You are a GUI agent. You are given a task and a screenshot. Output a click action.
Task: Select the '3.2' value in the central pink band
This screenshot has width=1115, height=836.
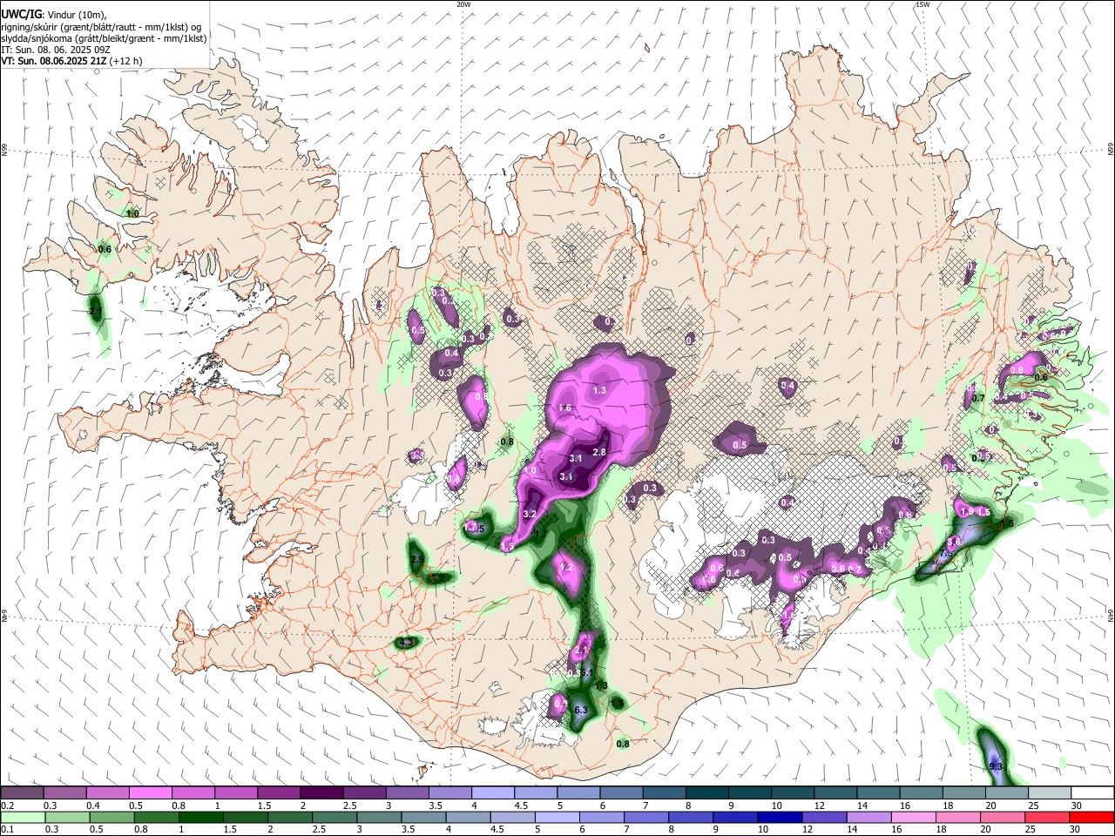click(529, 515)
